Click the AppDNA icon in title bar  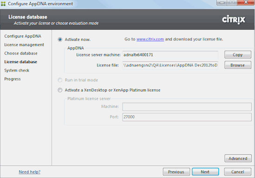(x=3, y=4)
